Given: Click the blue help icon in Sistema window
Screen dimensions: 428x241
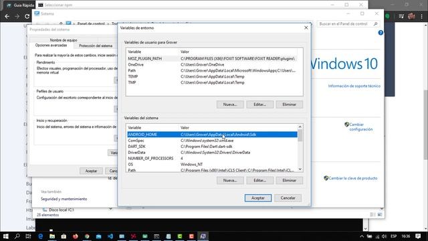Looking at the screenshot, I should coord(381,33).
